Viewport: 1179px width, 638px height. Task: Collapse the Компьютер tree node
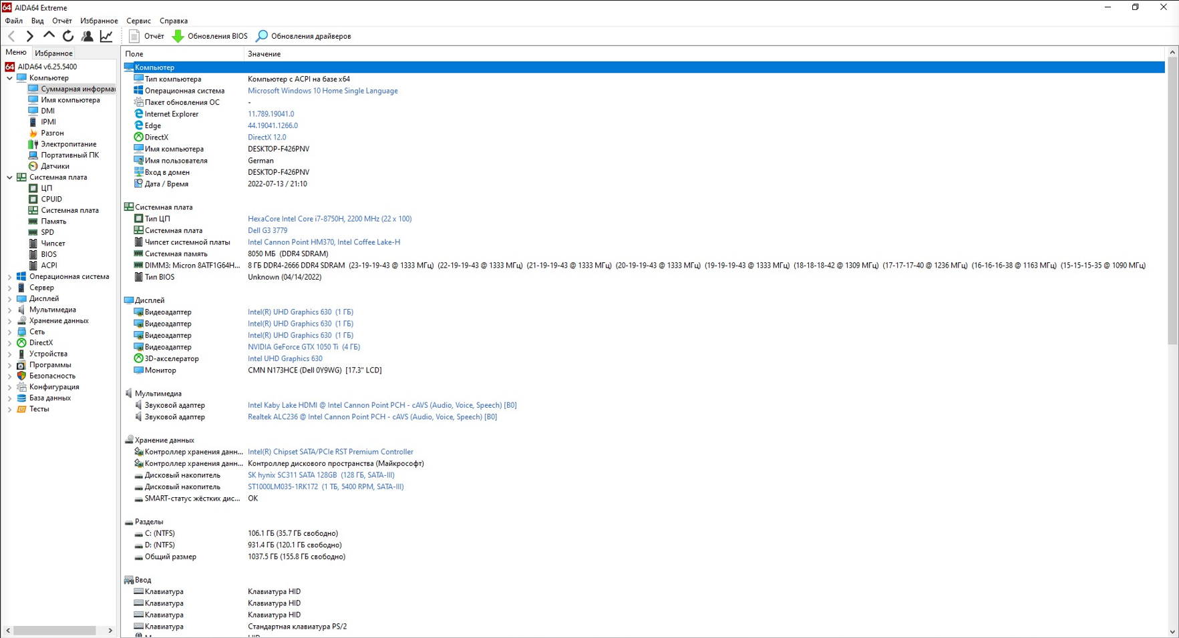point(9,78)
